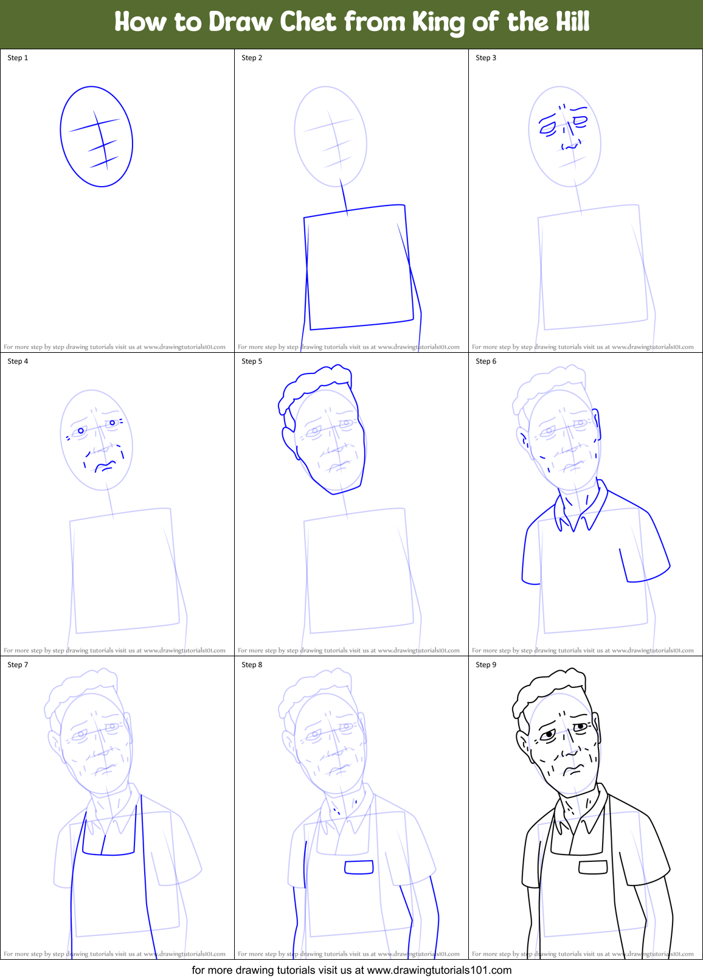Viewport: 703px width, 978px height.
Task: Open the Step 9 finished Chet drawing
Action: (593, 814)
